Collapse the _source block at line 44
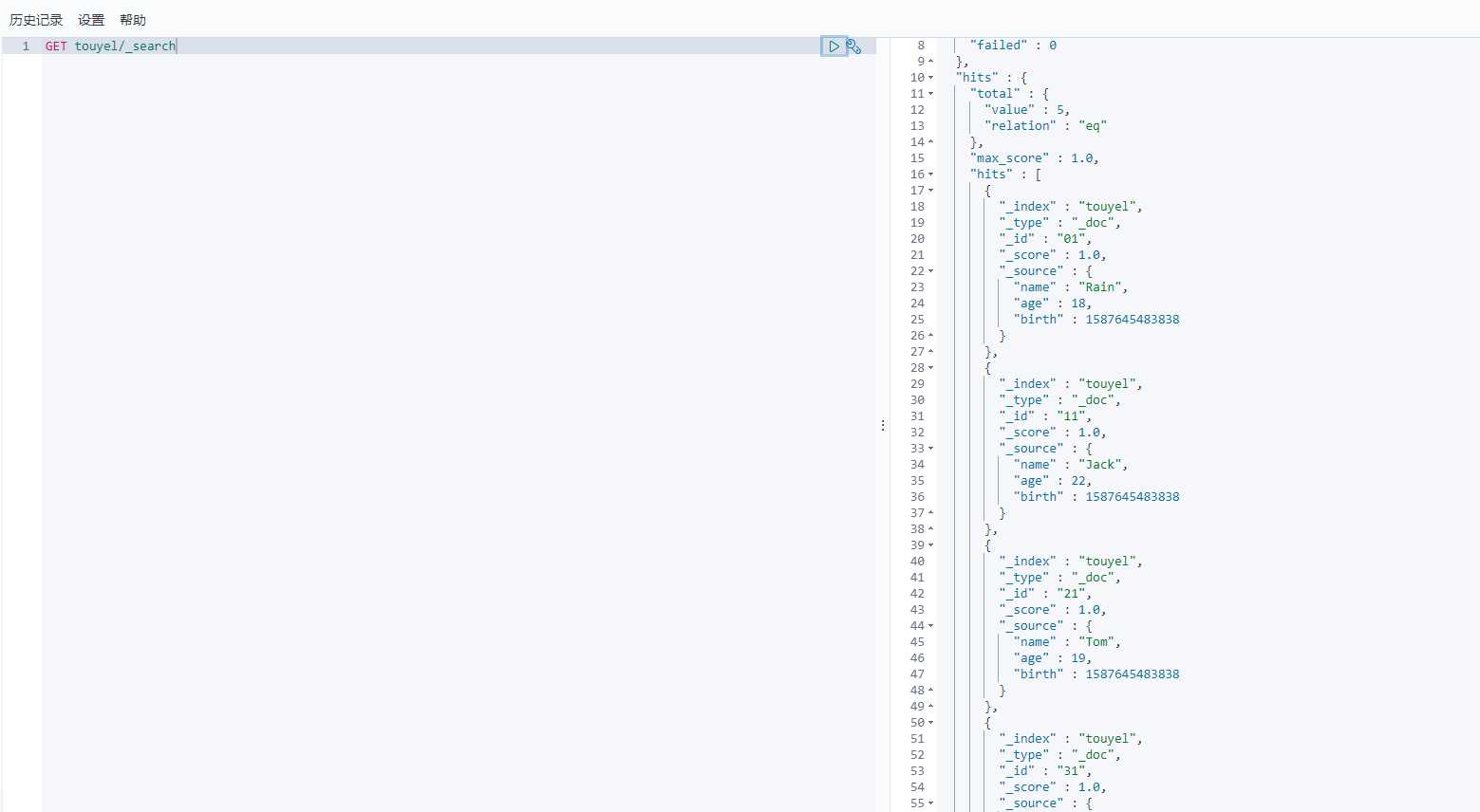 pos(931,626)
